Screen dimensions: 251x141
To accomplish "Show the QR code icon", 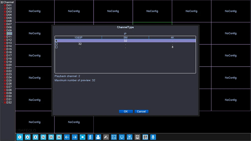I will (145, 137).
